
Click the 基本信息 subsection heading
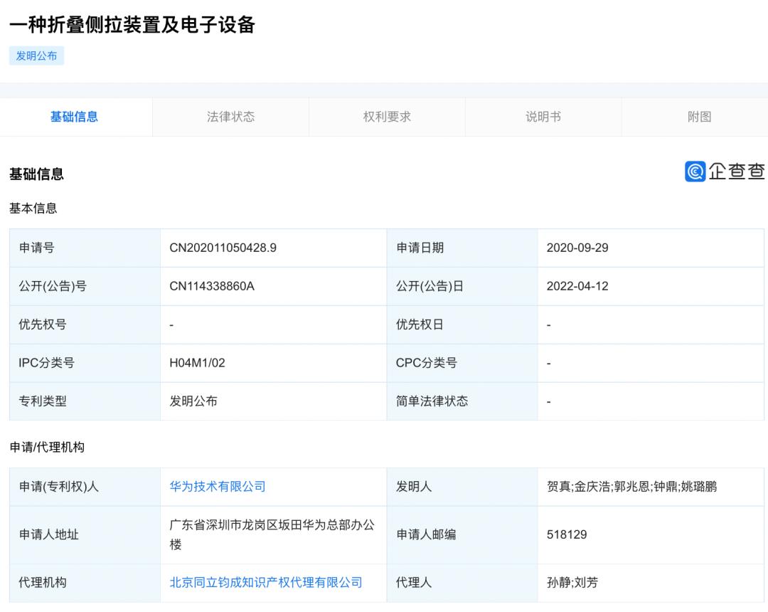click(33, 209)
